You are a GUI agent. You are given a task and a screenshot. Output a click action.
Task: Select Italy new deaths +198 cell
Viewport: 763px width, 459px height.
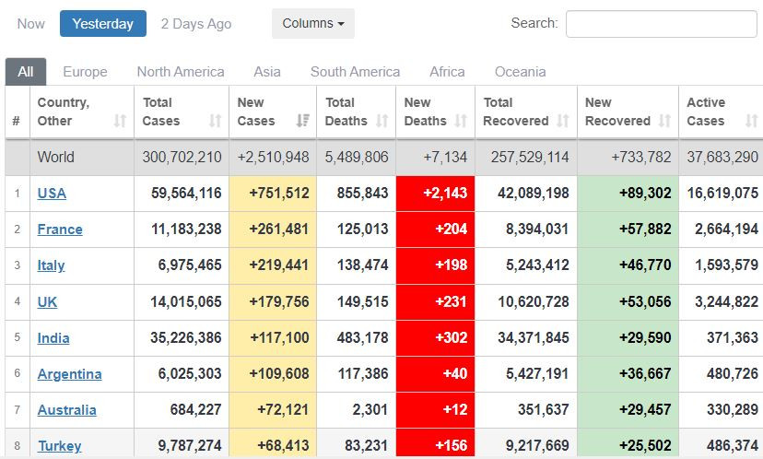click(436, 265)
